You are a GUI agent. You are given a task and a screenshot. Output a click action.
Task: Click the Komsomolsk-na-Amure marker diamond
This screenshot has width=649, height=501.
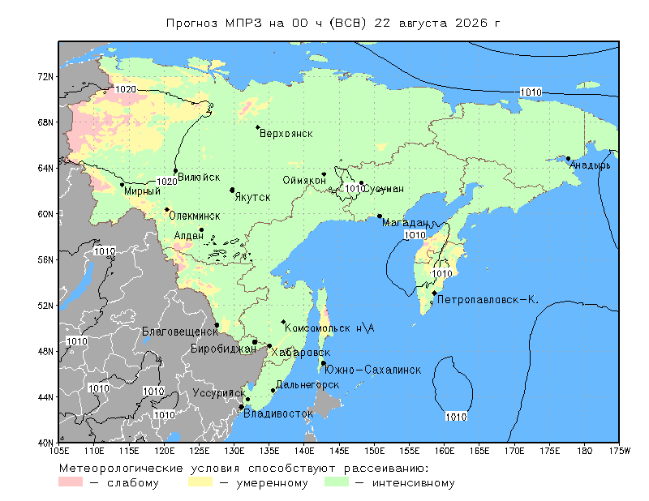(283, 322)
